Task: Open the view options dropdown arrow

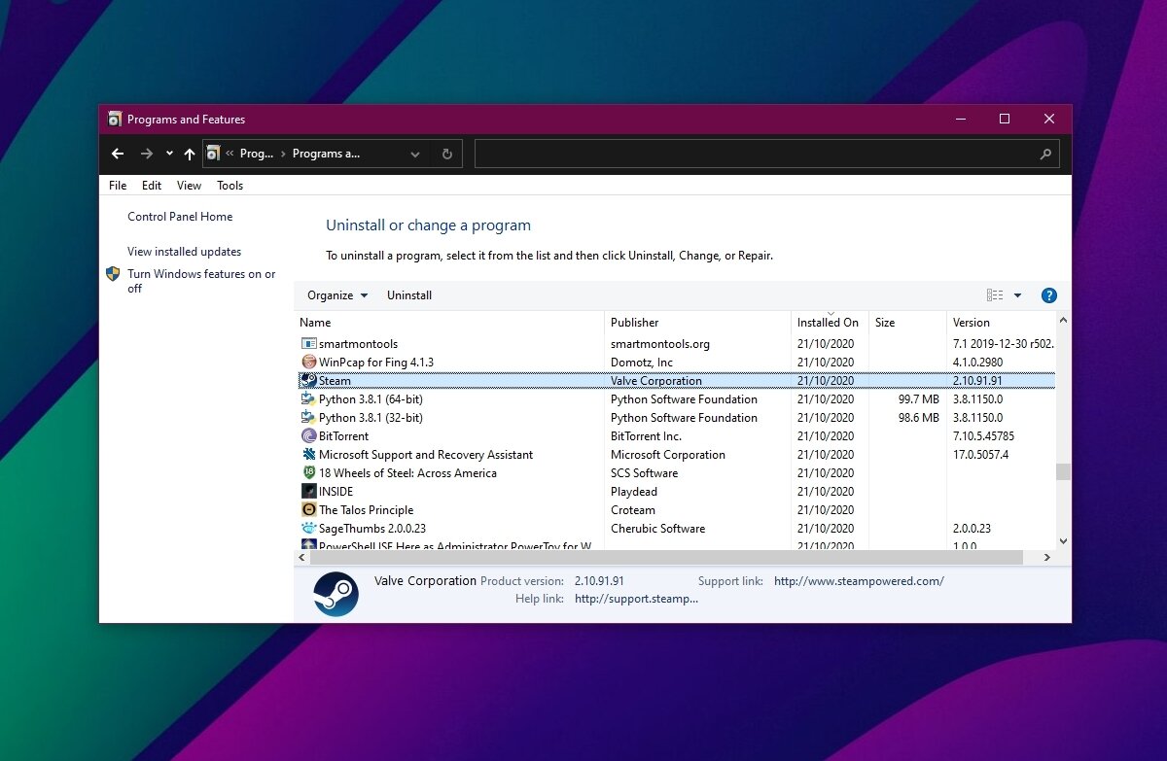Action: [x=1017, y=295]
